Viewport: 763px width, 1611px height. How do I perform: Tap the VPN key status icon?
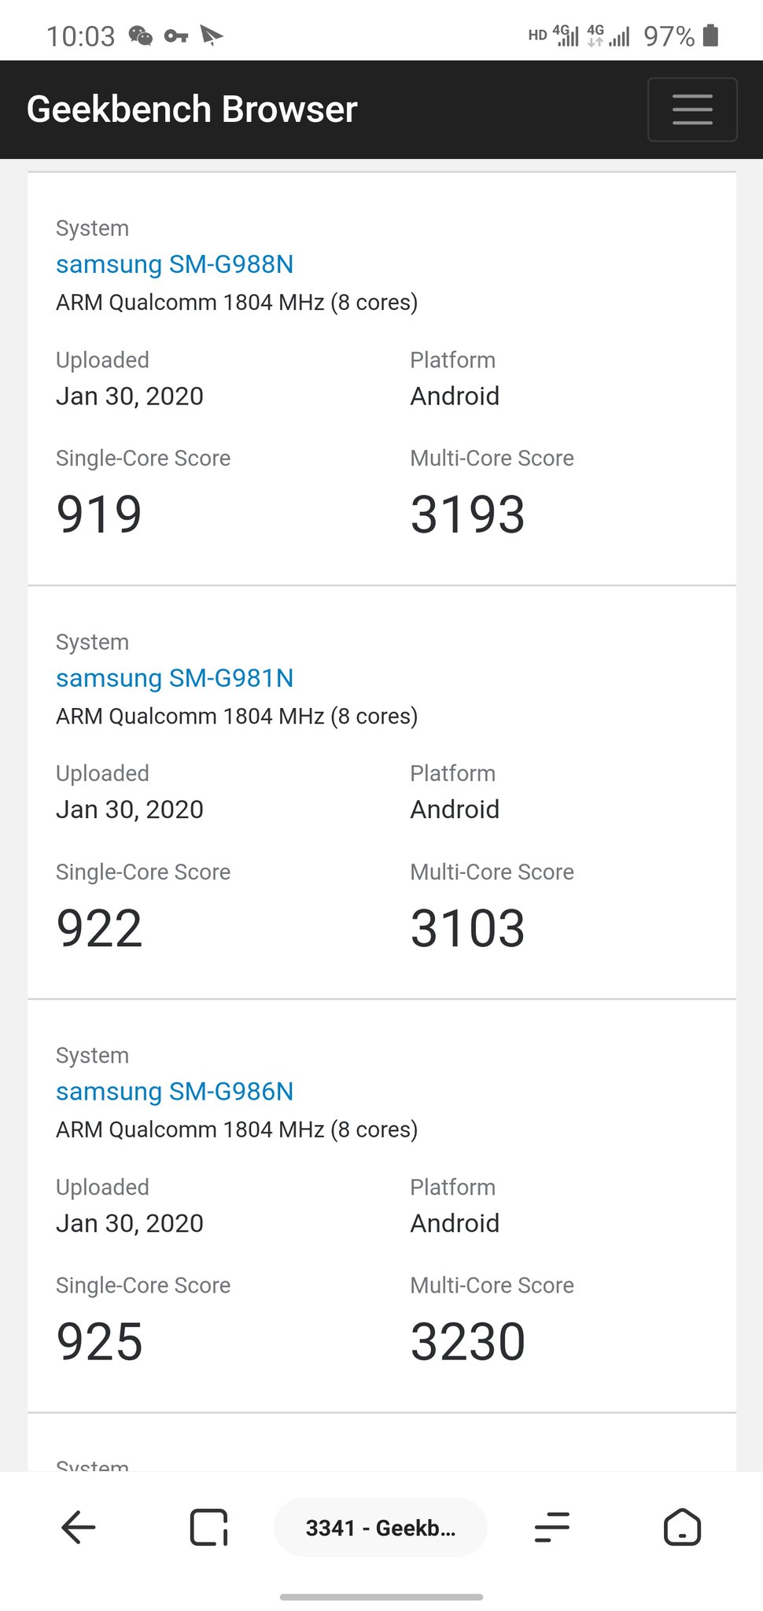click(x=175, y=35)
